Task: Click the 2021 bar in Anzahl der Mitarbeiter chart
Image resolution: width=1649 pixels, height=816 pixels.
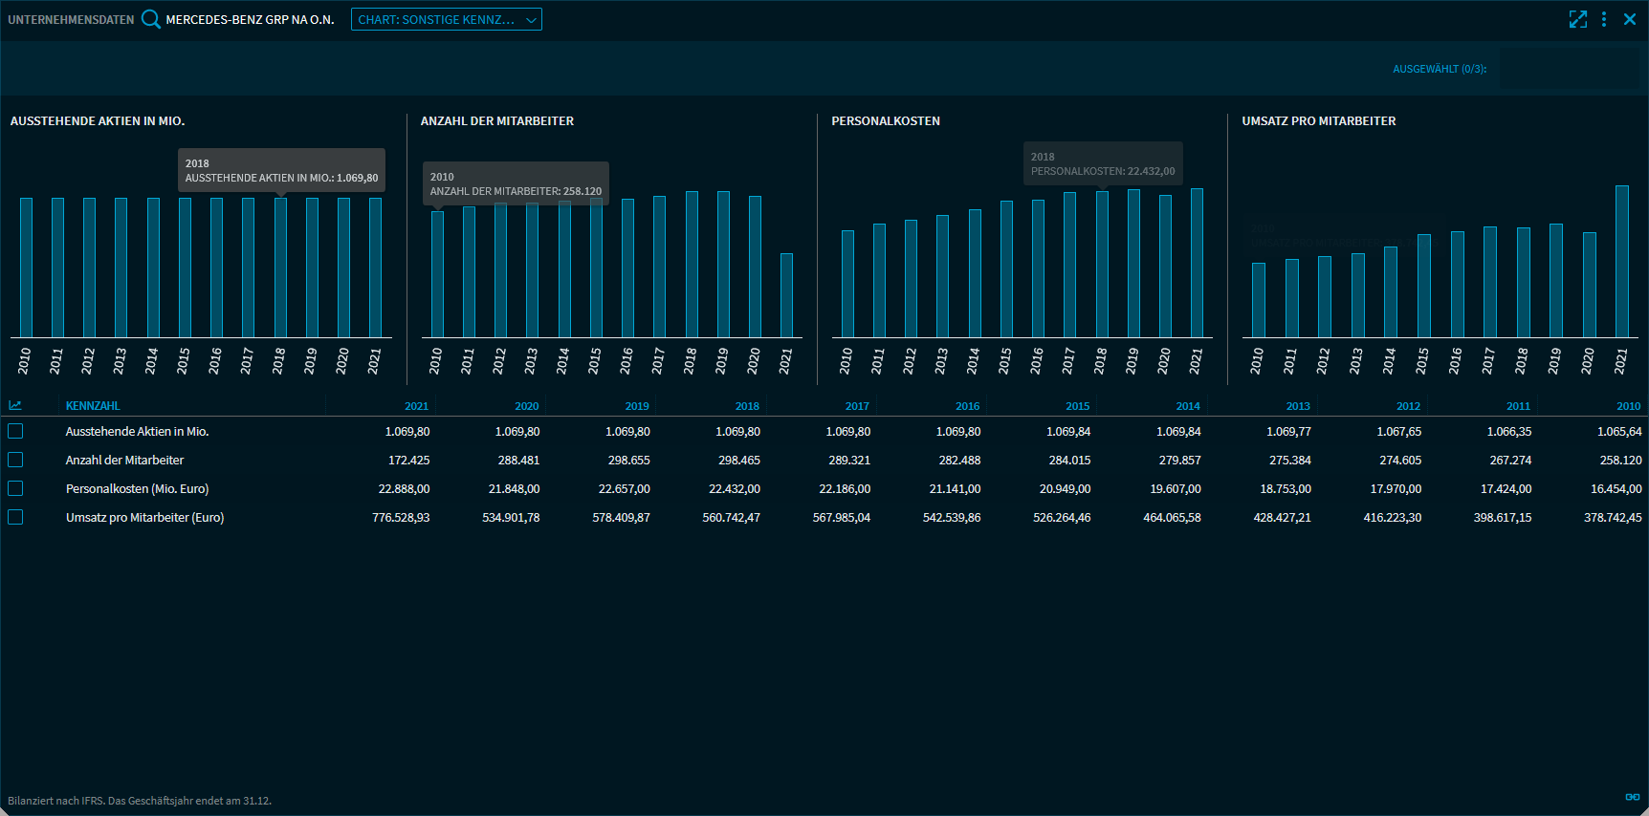Action: point(786,295)
